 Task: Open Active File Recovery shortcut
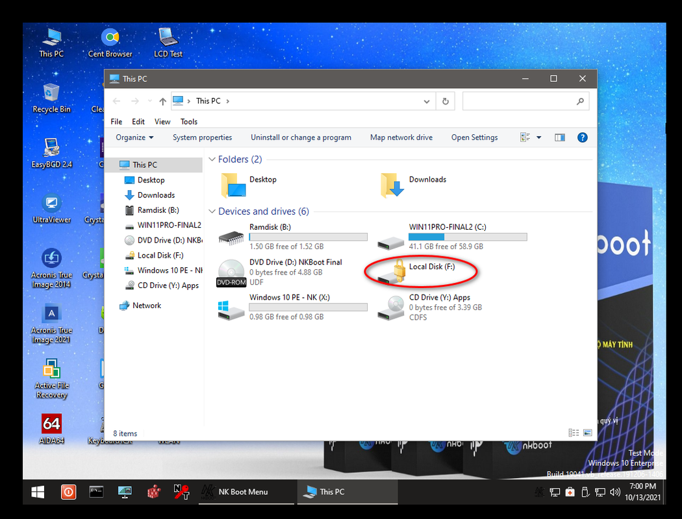click(51, 379)
